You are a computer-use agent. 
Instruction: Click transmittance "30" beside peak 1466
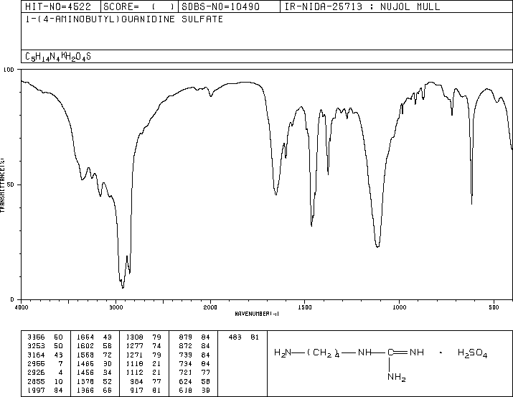click(108, 363)
